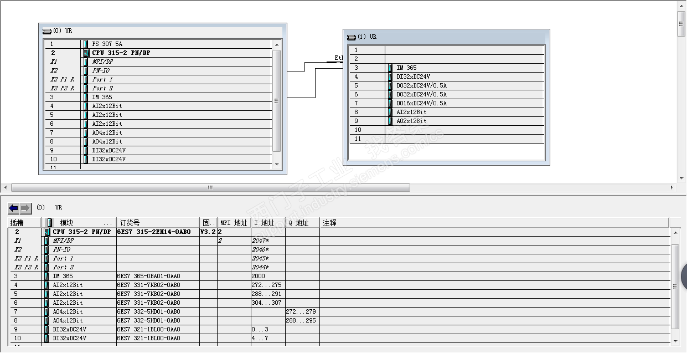Click the CPU icon in the detail table row 2

[x=47, y=232]
